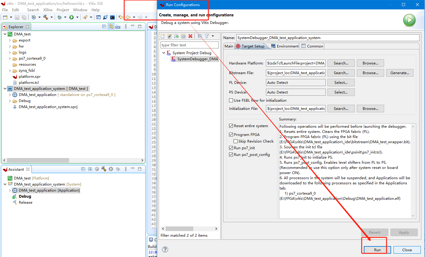Collapse DMA_test project in Explorer
Image resolution: width=425 pixels, height=257 pixels.
pos(5,34)
